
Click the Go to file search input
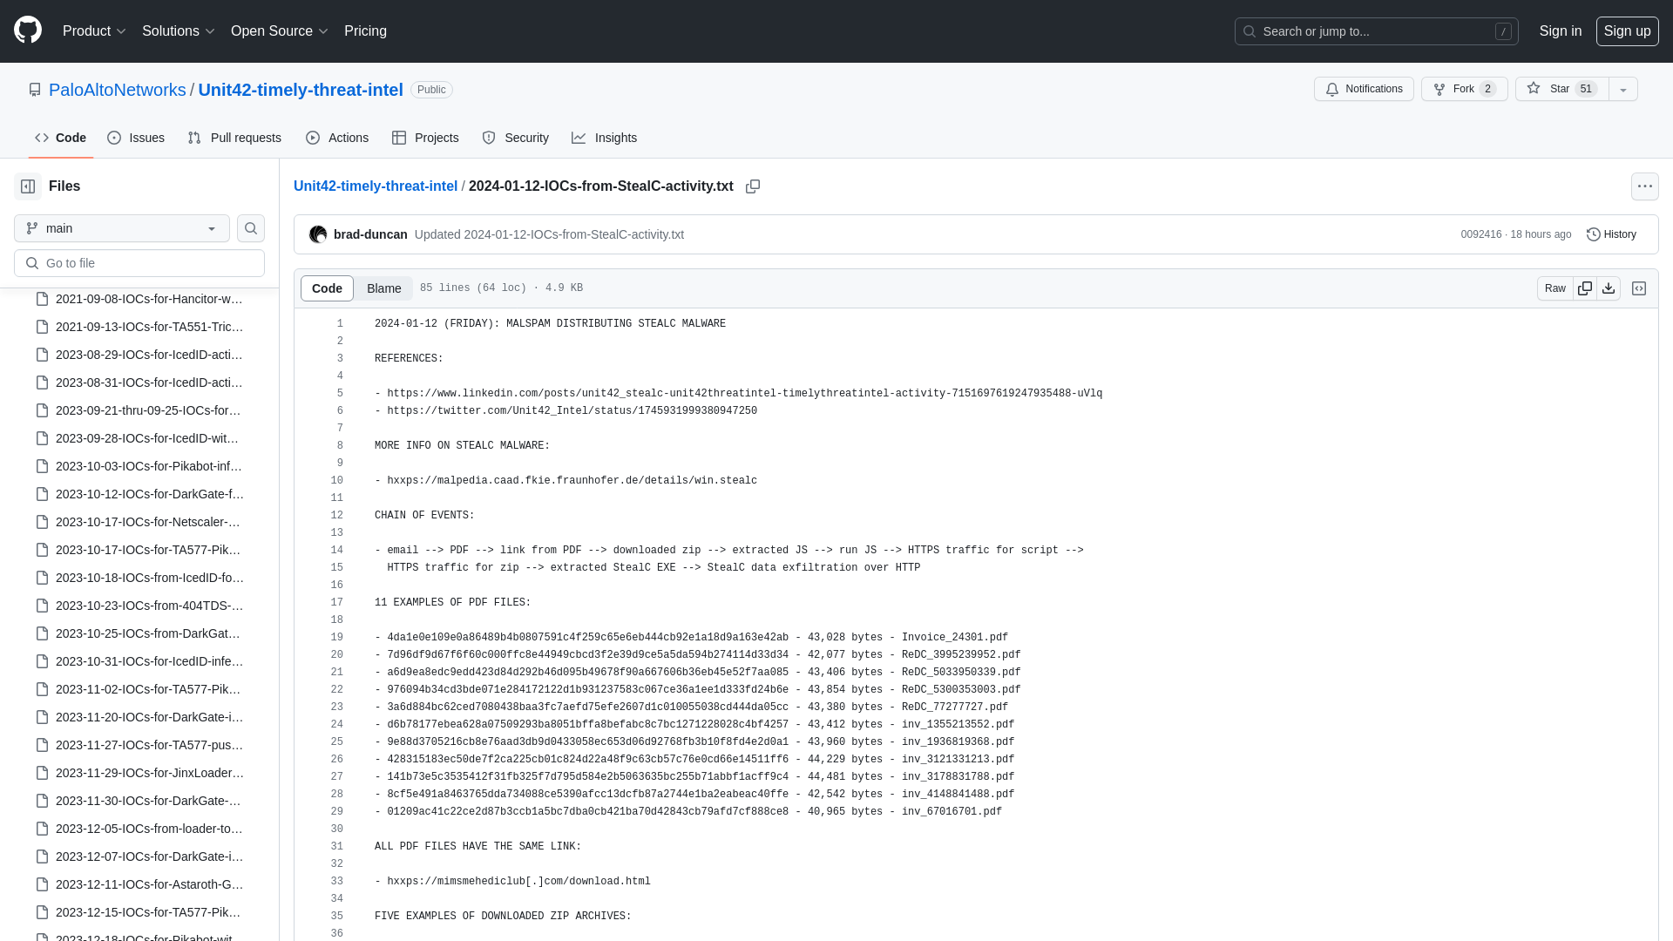139,263
